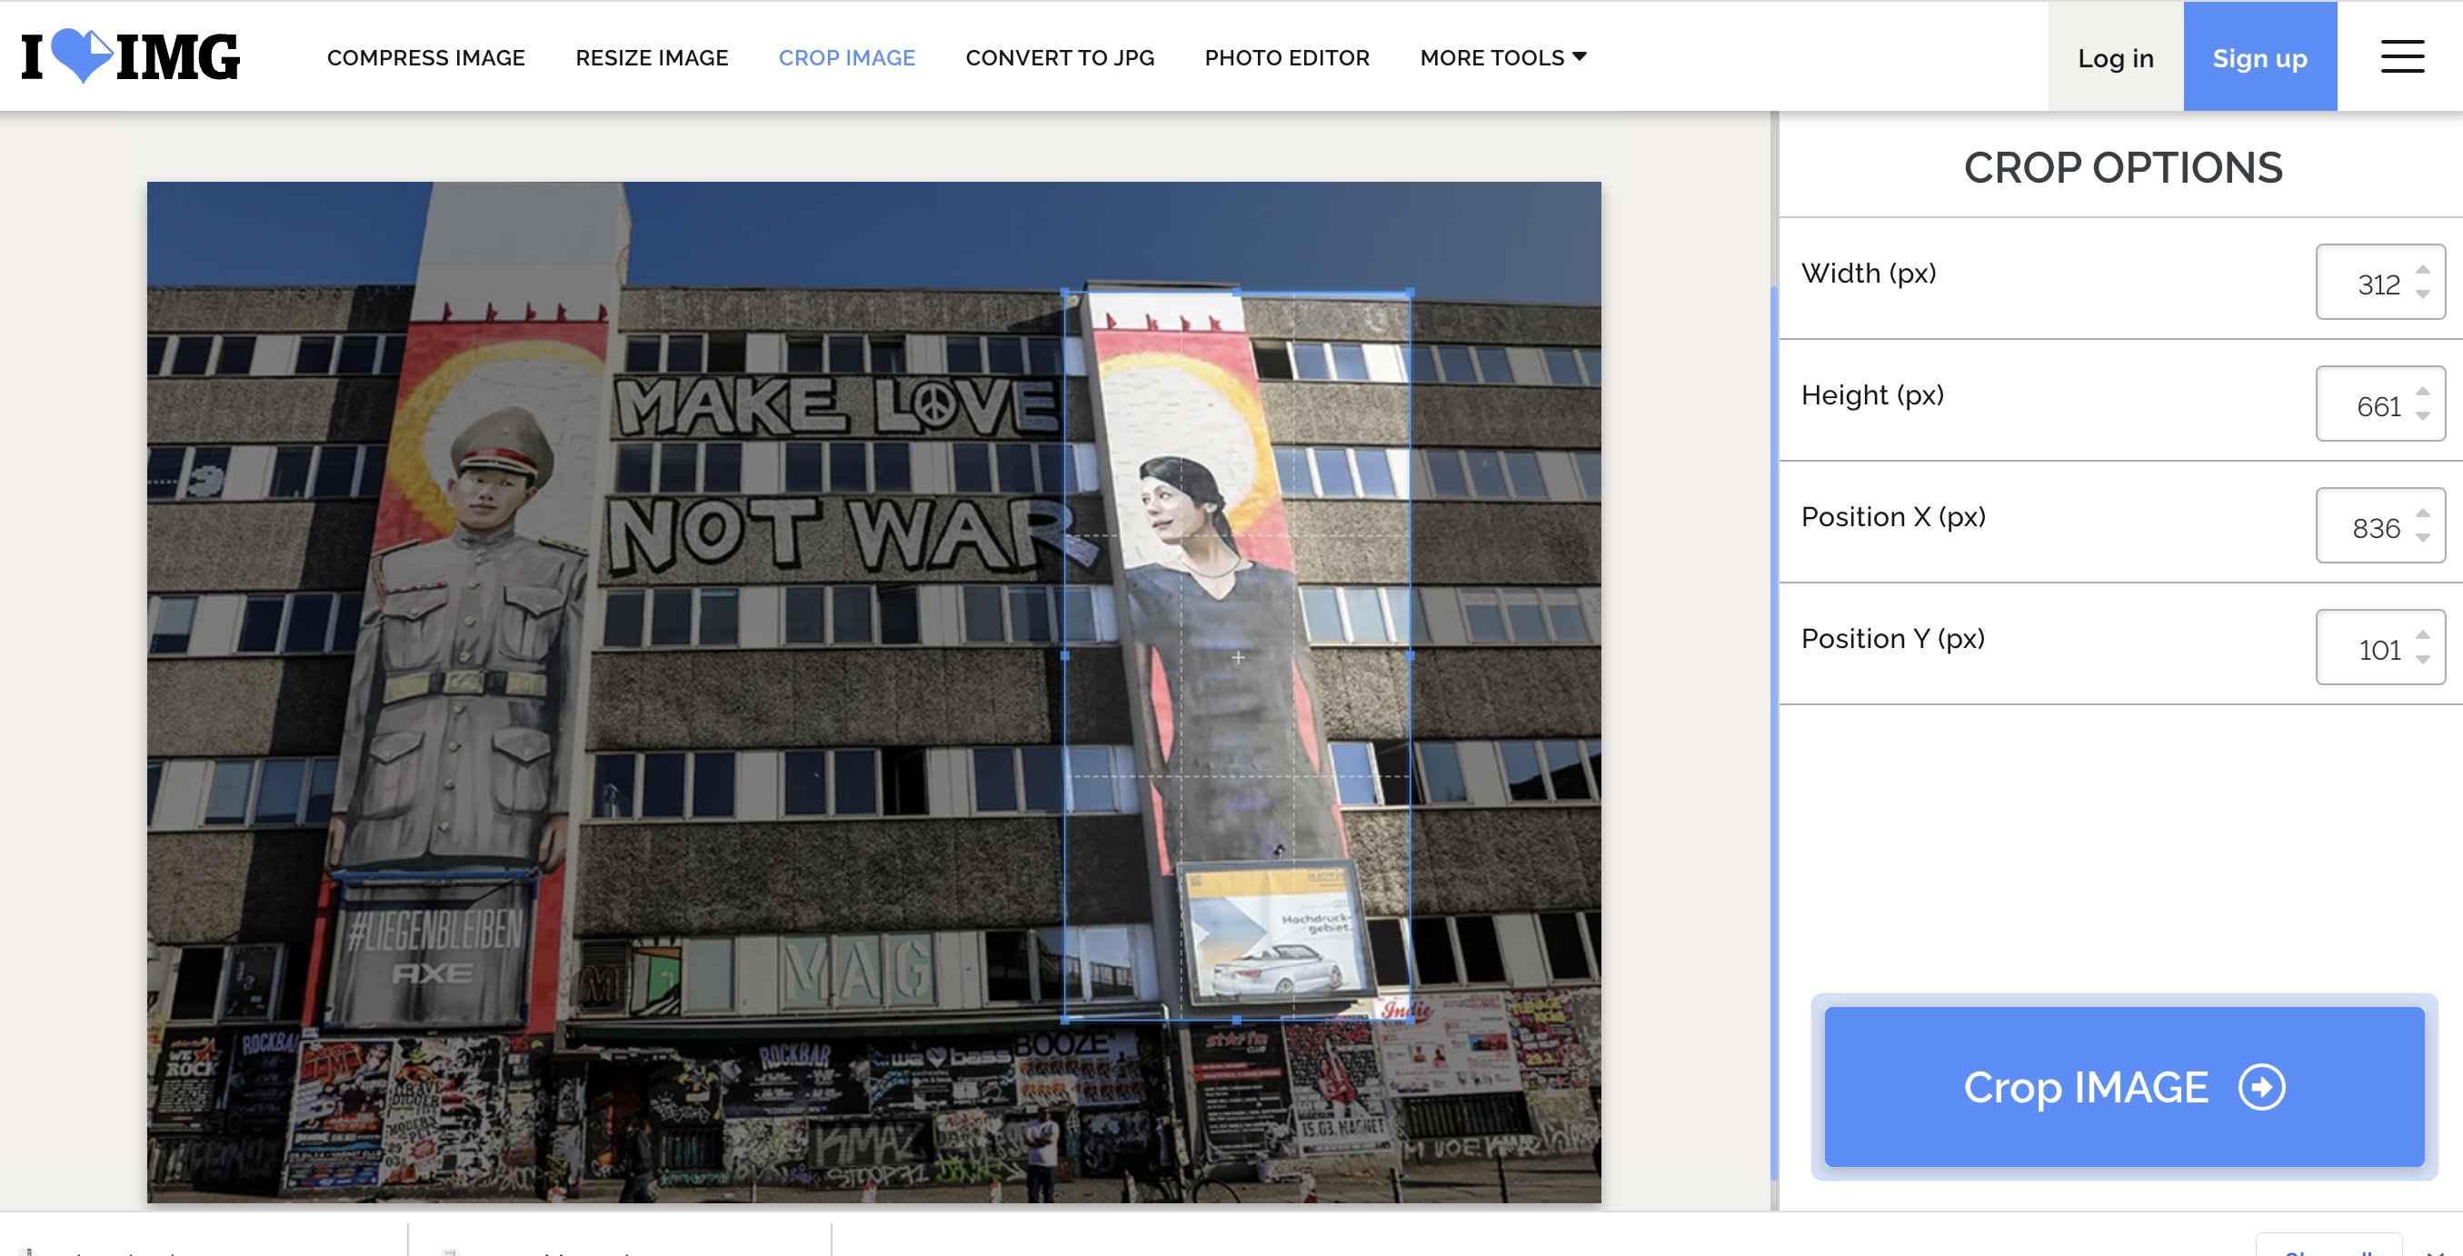Click the crop box right edge middle handle
The height and width of the screenshot is (1256, 2463).
(1411, 656)
